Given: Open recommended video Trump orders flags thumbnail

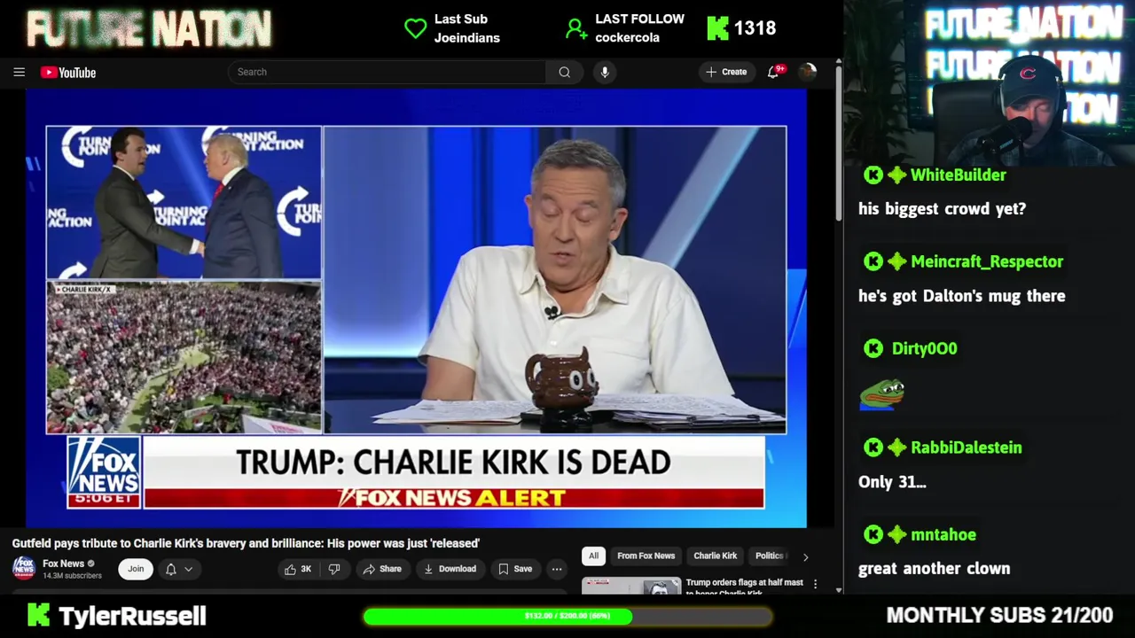Looking at the screenshot, I should coord(631,586).
